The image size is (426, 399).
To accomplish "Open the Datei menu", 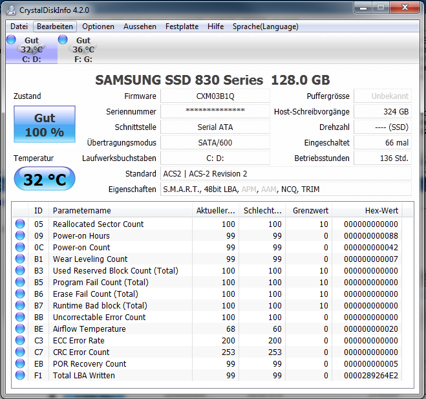I will [x=19, y=27].
